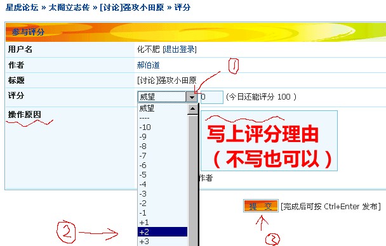Choose +3 from the score list

(163, 242)
